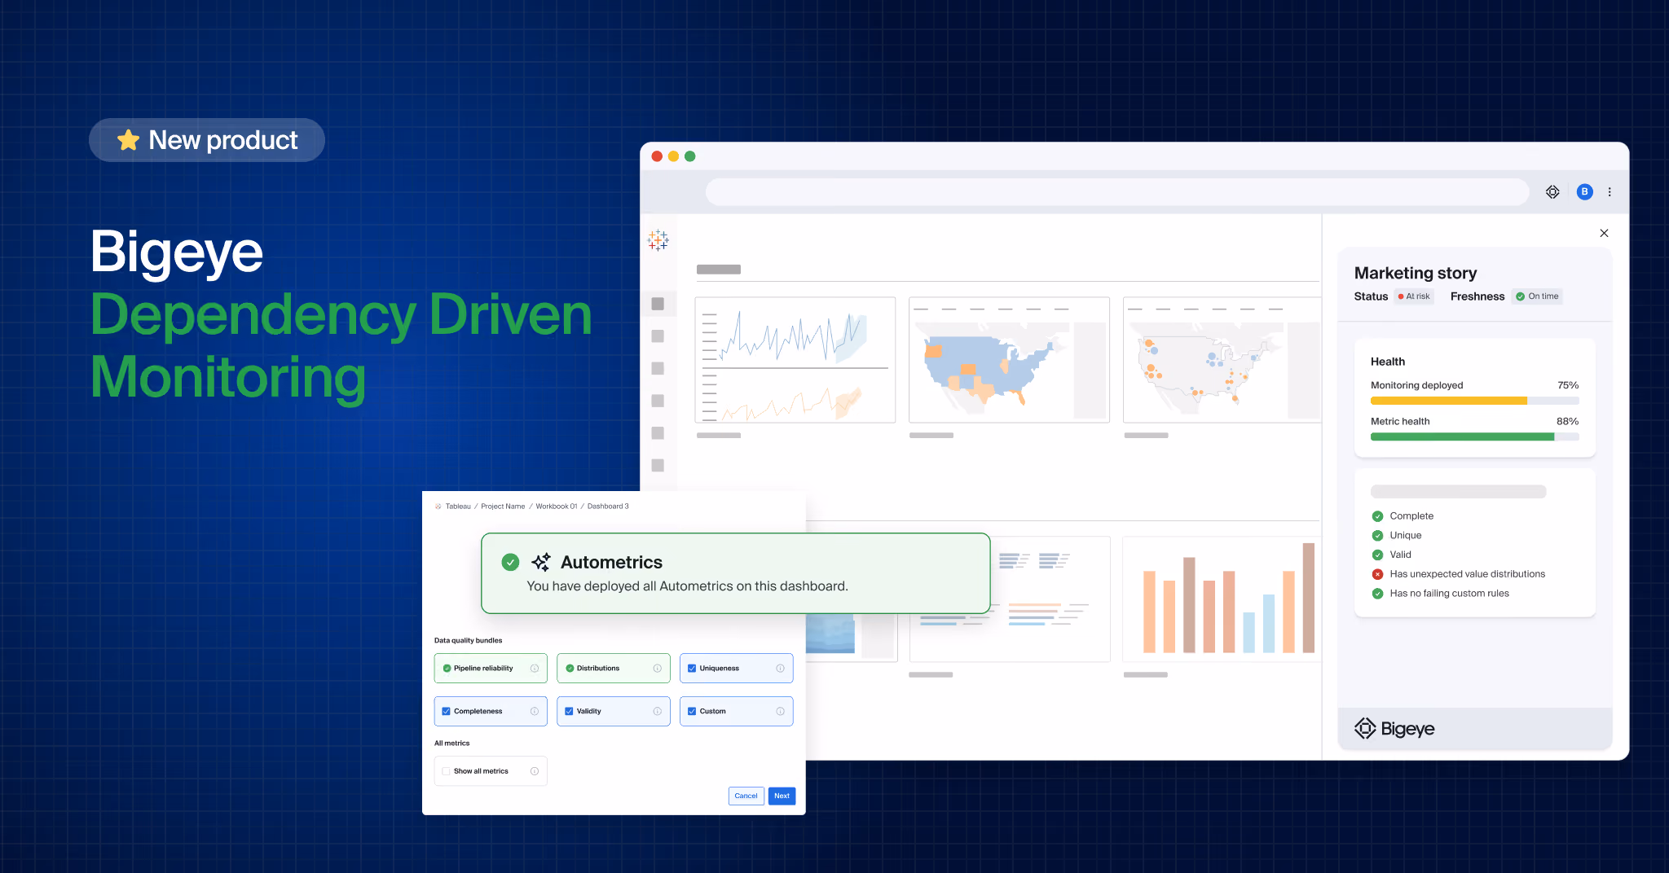Screen dimensions: 1669x873
Task: Click the 'Has unexpected value distributions' text
Action: pyautogui.click(x=1468, y=574)
